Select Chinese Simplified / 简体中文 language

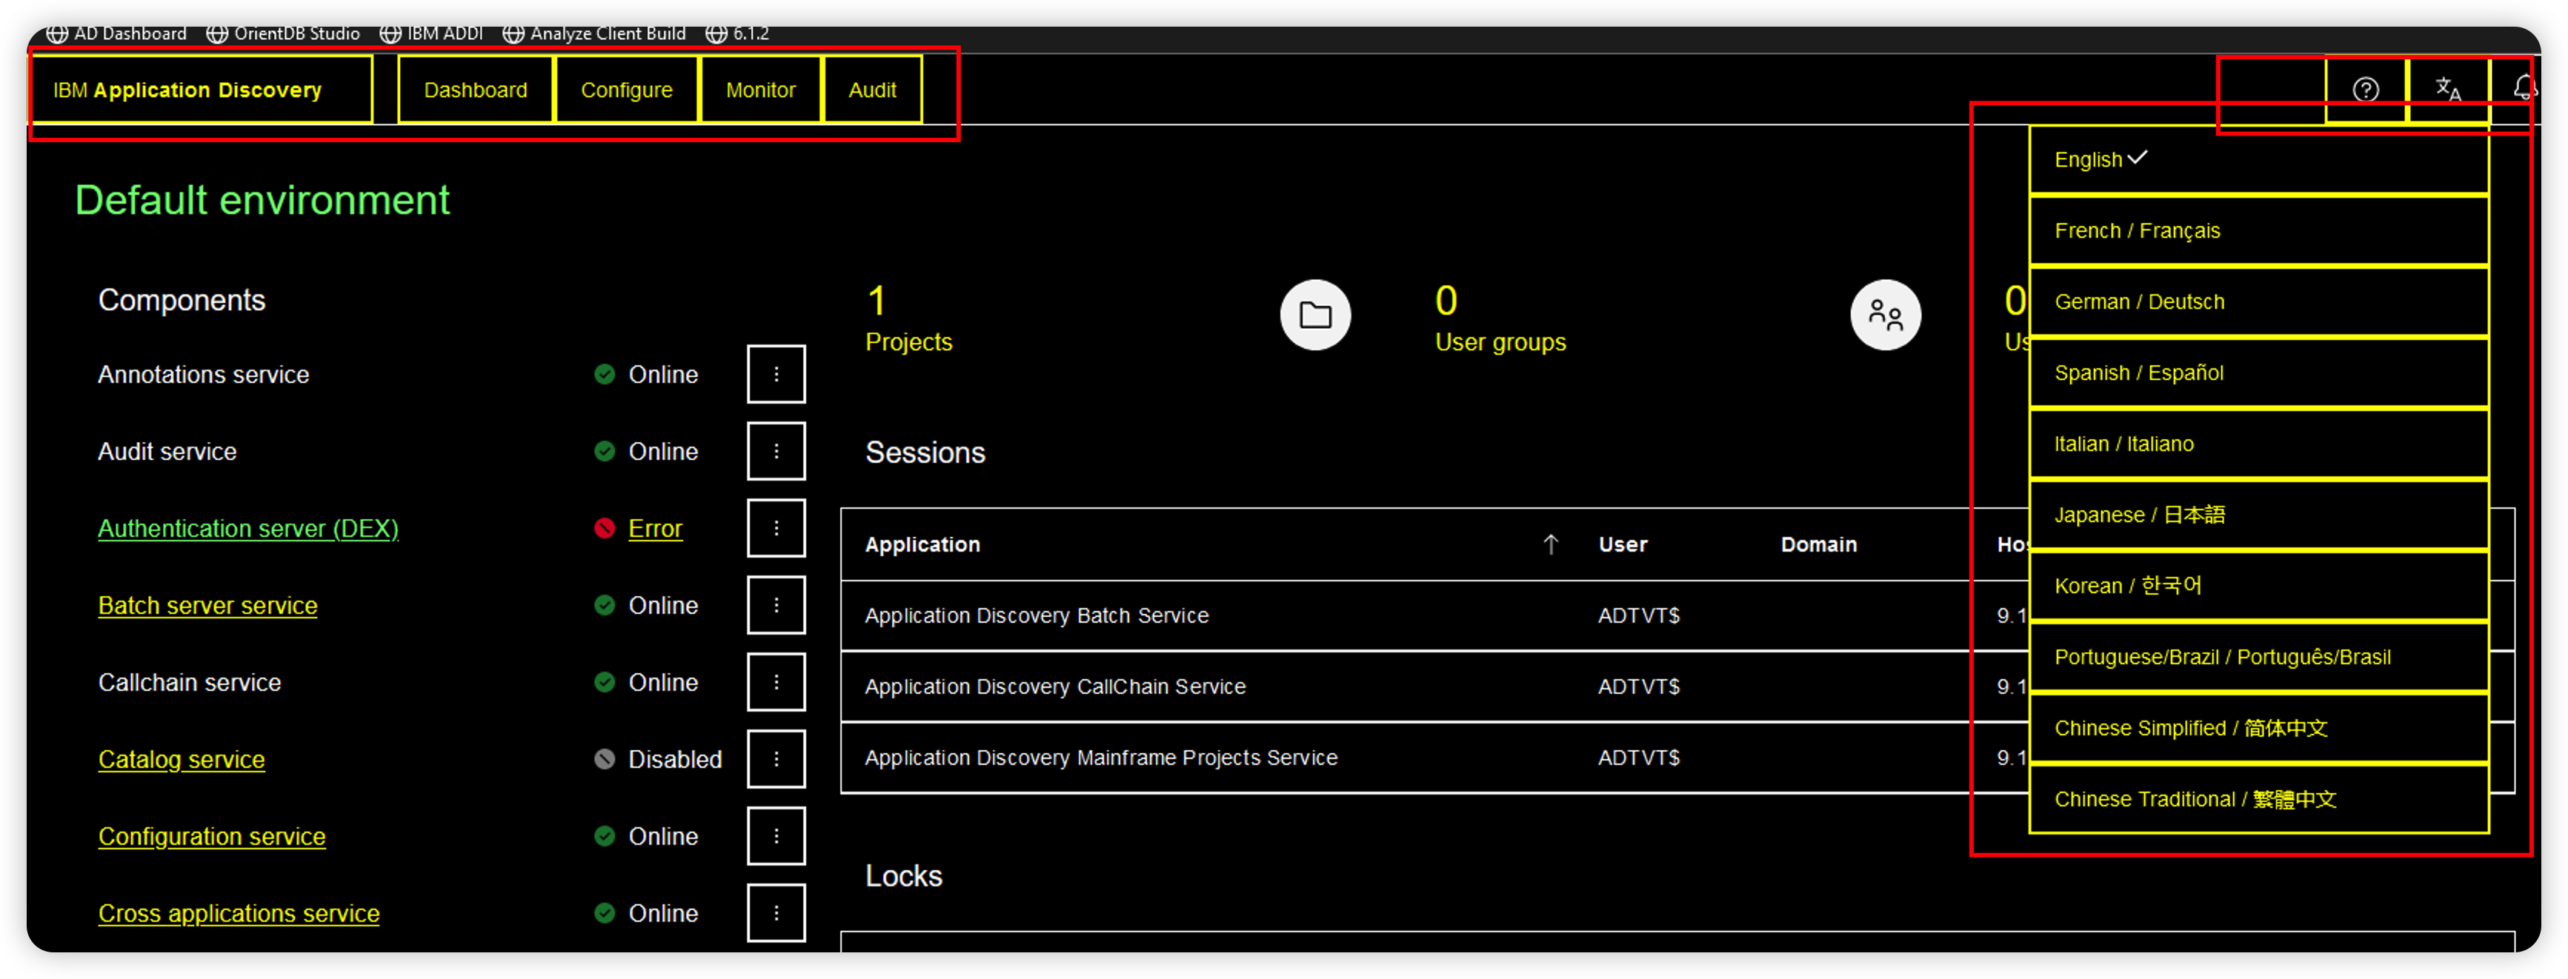[2189, 728]
